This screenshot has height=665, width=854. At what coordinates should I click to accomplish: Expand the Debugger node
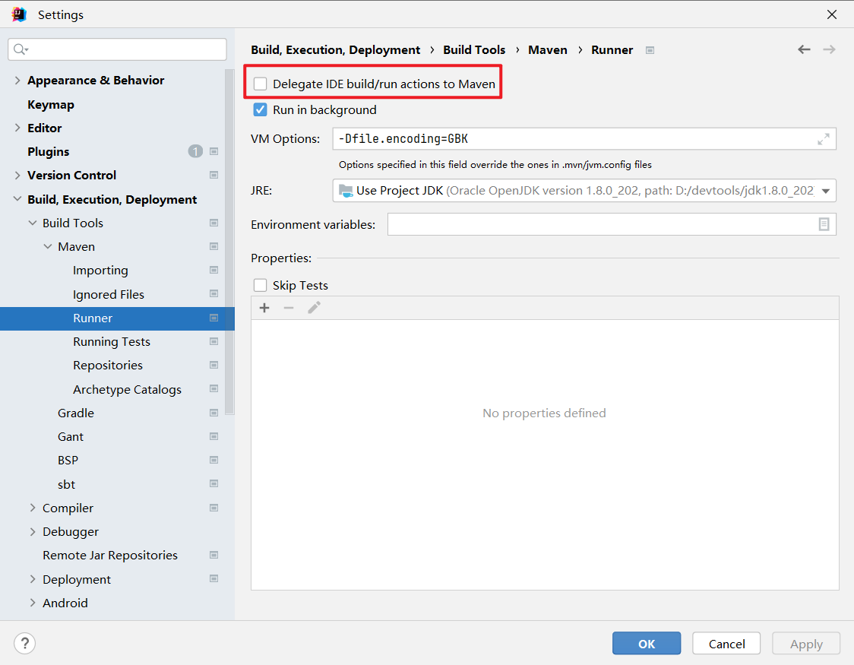[x=33, y=531]
